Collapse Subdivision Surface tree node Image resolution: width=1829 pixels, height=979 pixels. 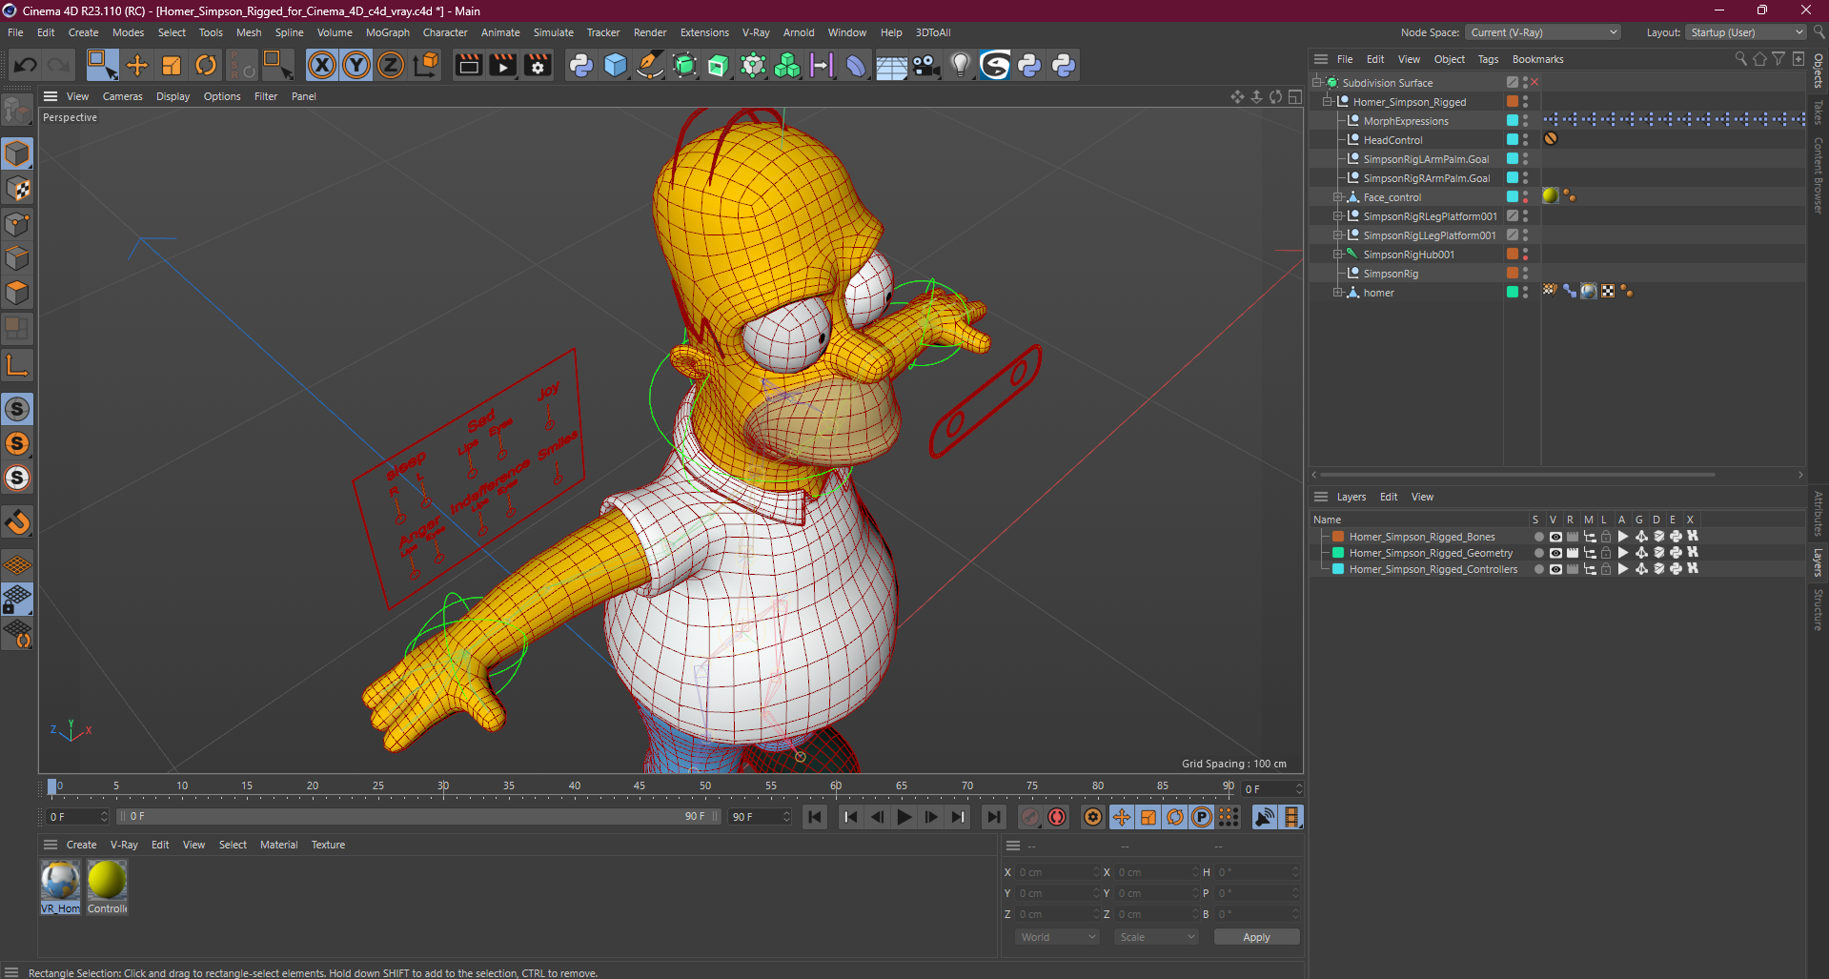[x=1317, y=83]
